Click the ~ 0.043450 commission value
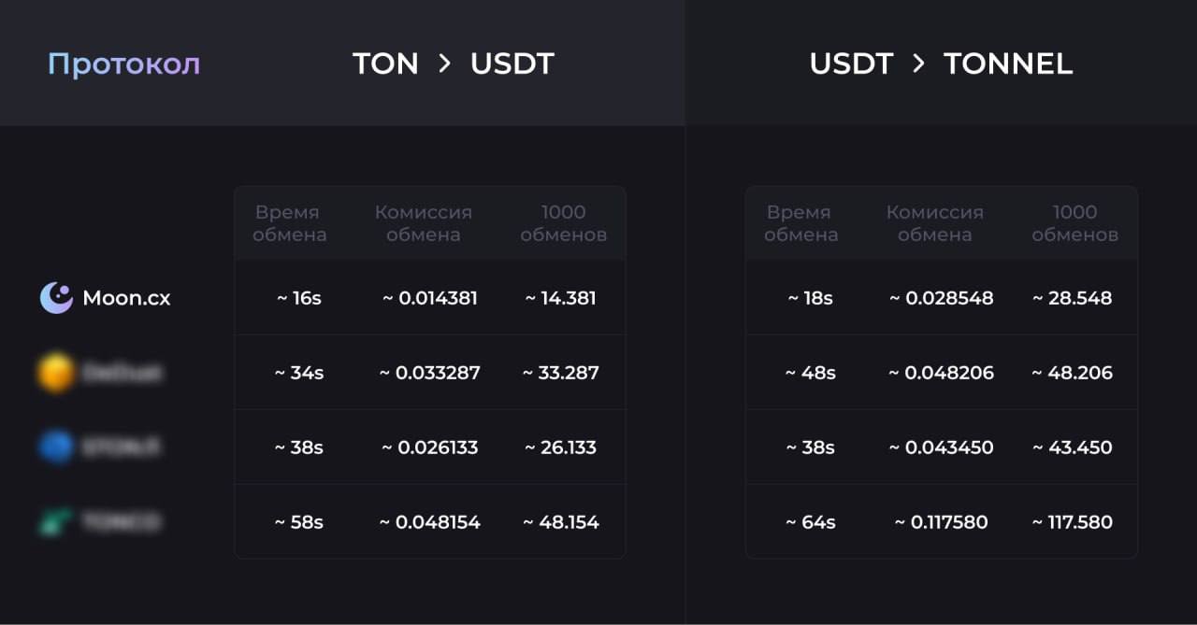This screenshot has height=625, width=1197. [942, 447]
